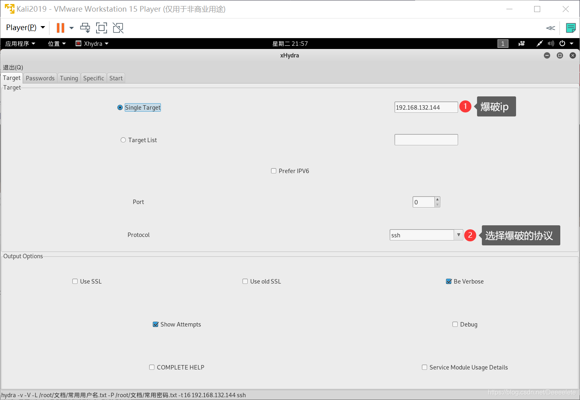Open the 位置 places menu

pyautogui.click(x=57, y=43)
